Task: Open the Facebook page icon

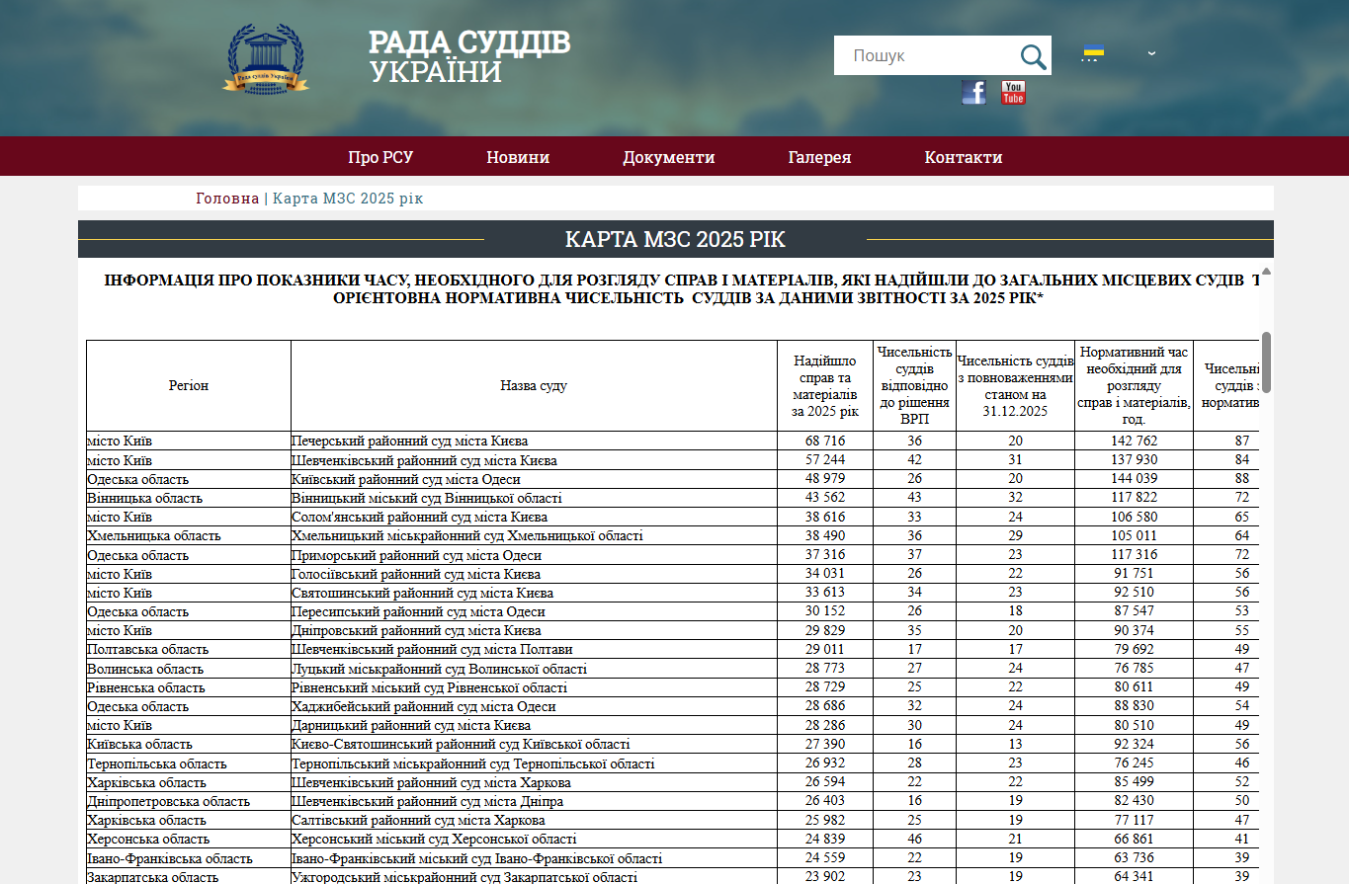Action: tap(973, 93)
